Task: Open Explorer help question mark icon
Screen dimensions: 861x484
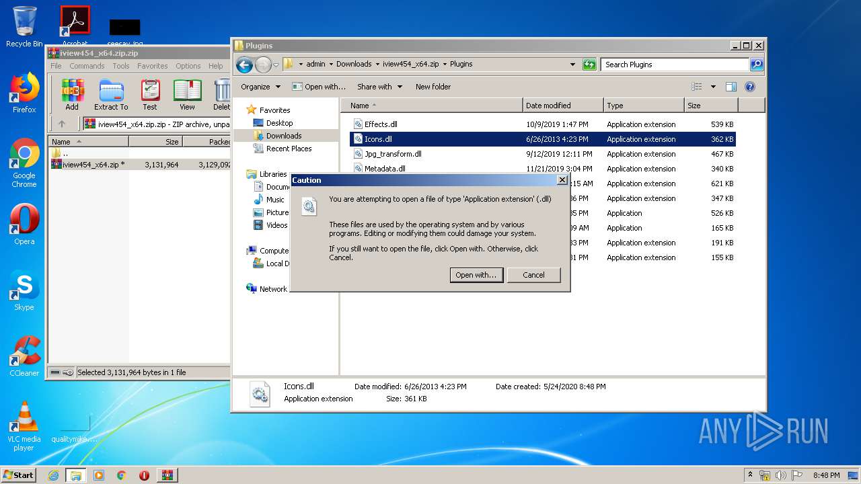Action: pos(750,87)
